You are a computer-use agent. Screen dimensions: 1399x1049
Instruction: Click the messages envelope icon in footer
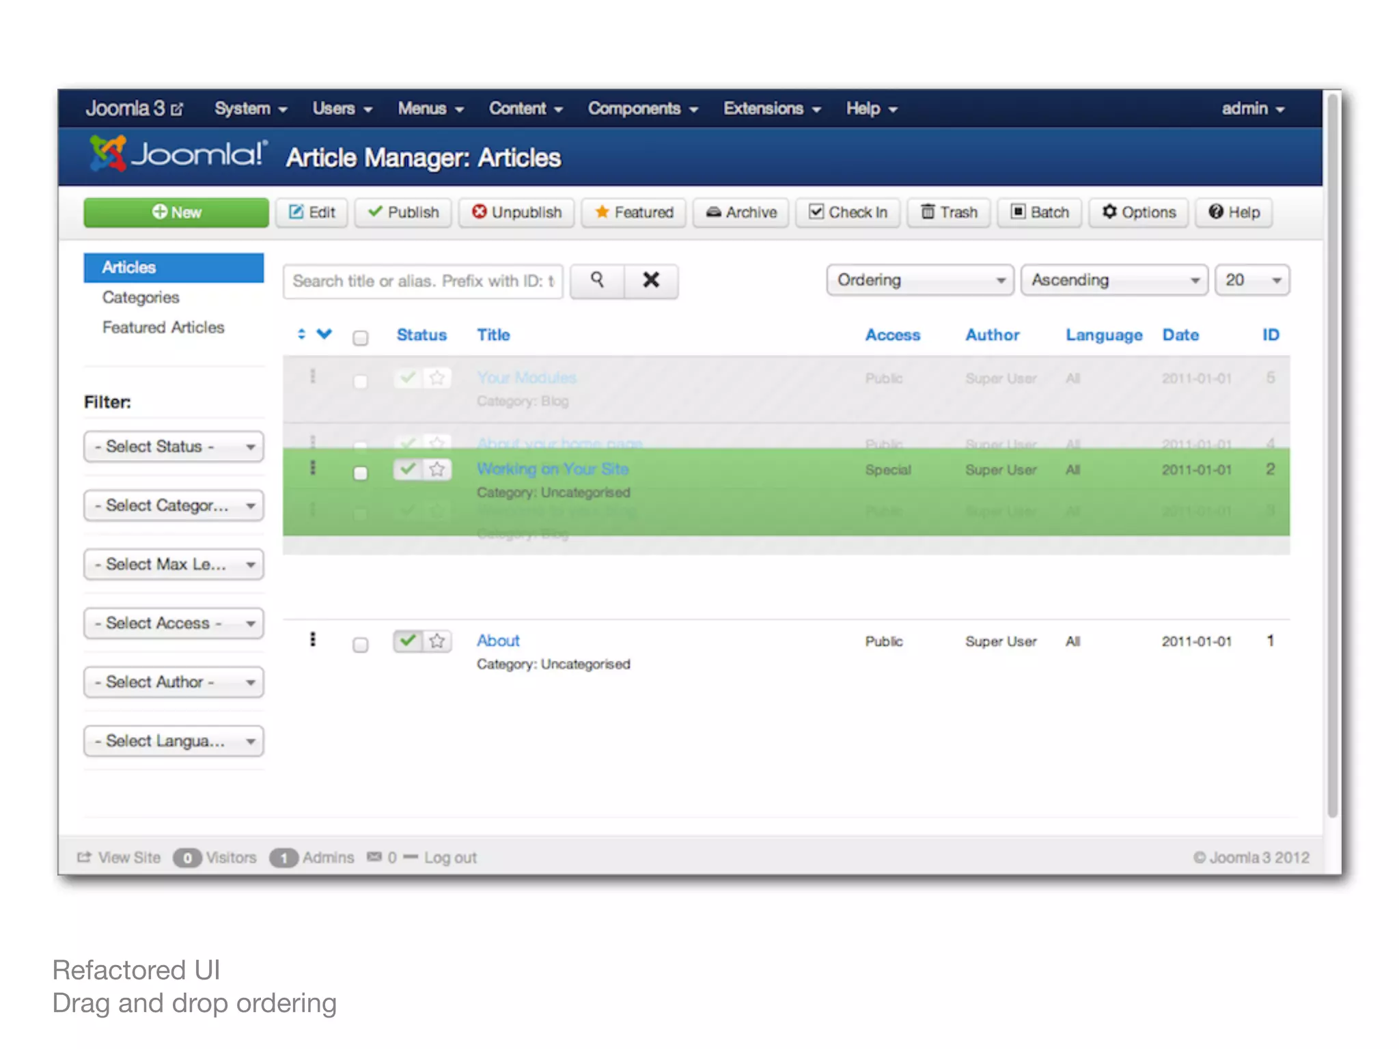click(x=374, y=856)
